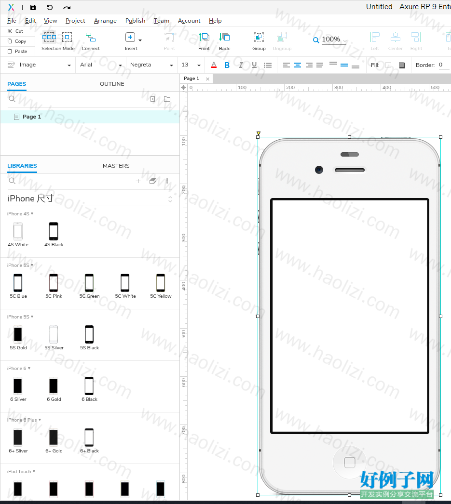Open the Help menu
This screenshot has width=451, height=504.
(215, 21)
